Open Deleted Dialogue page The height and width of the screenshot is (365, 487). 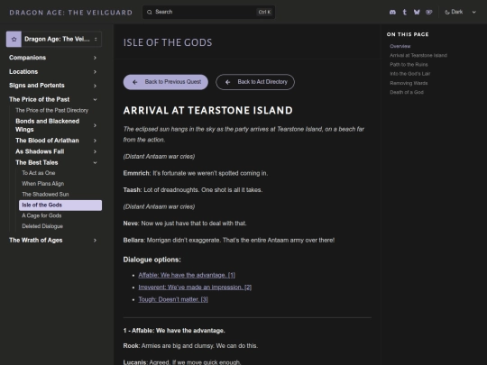[x=42, y=226]
